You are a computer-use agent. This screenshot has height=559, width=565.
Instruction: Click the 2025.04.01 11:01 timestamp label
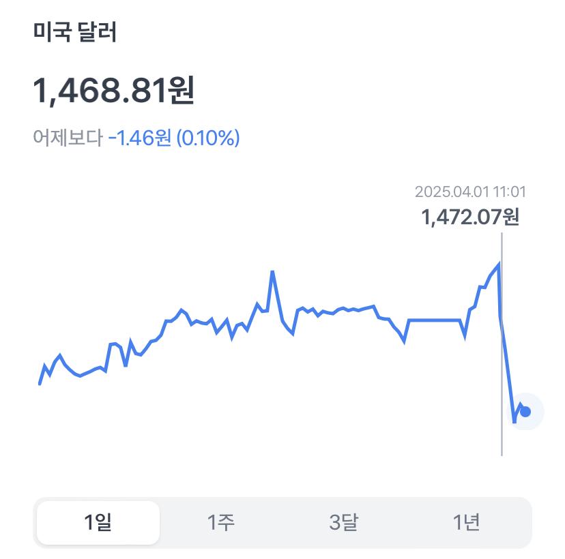coord(470,192)
